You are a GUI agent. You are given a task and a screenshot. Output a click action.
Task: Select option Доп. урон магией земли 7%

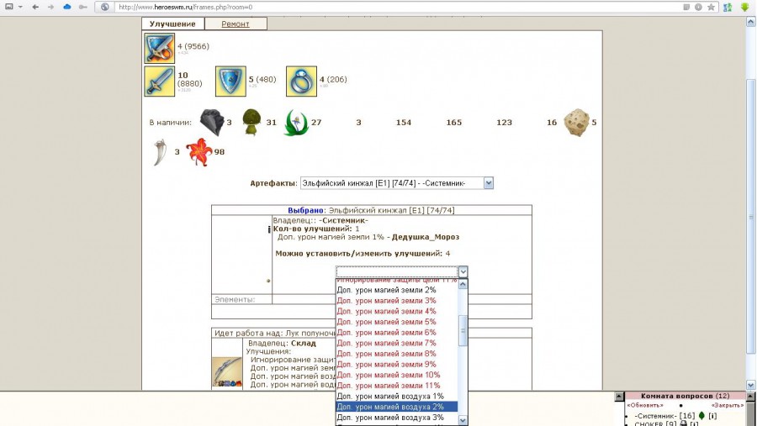[x=396, y=343]
